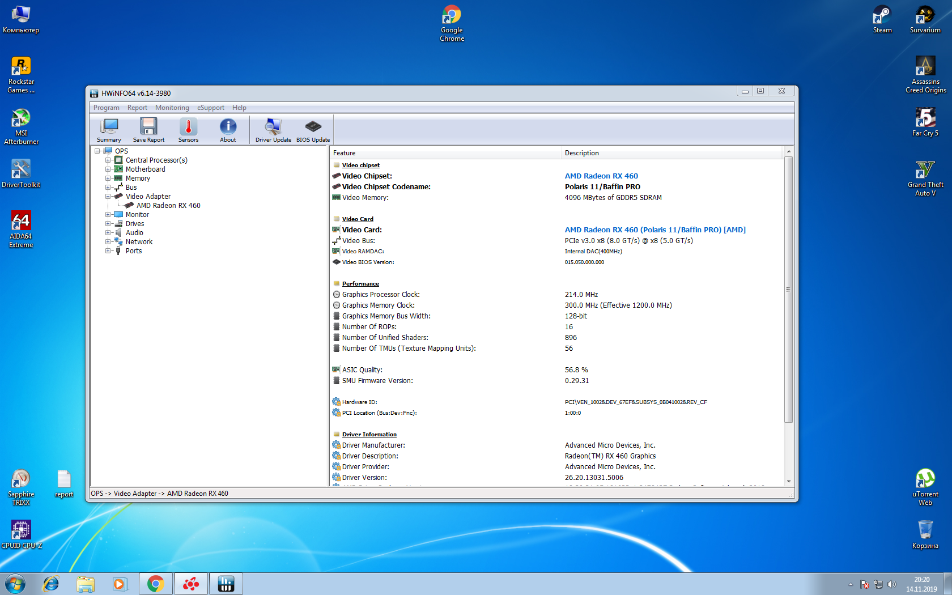
Task: Open the Summary toolbar icon
Action: pyautogui.click(x=109, y=130)
